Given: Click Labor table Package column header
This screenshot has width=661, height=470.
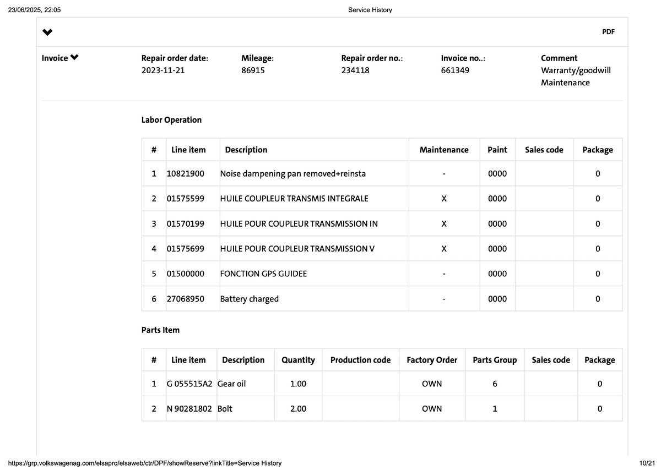Looking at the screenshot, I should click(598, 150).
